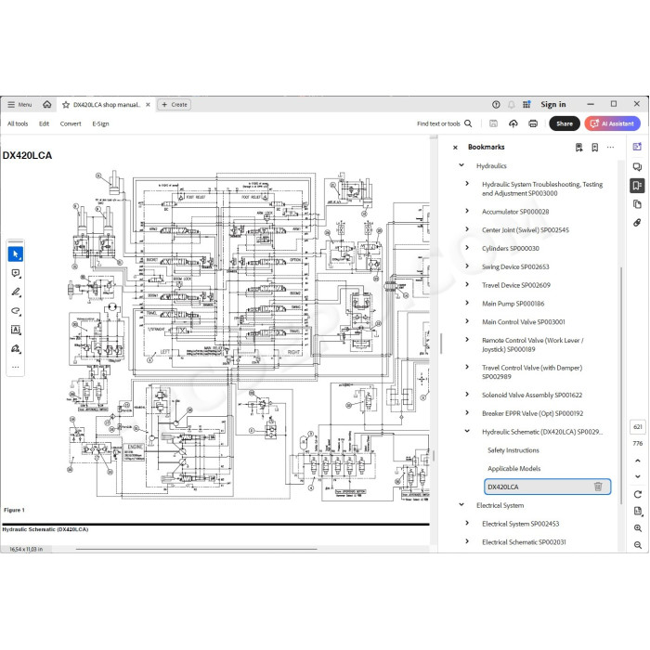Select the arrow selection tool
Viewport: 650px width, 650px height.
point(16,254)
